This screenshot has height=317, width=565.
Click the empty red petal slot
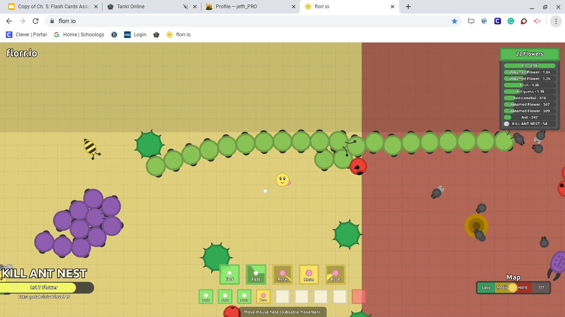pyautogui.click(x=358, y=296)
